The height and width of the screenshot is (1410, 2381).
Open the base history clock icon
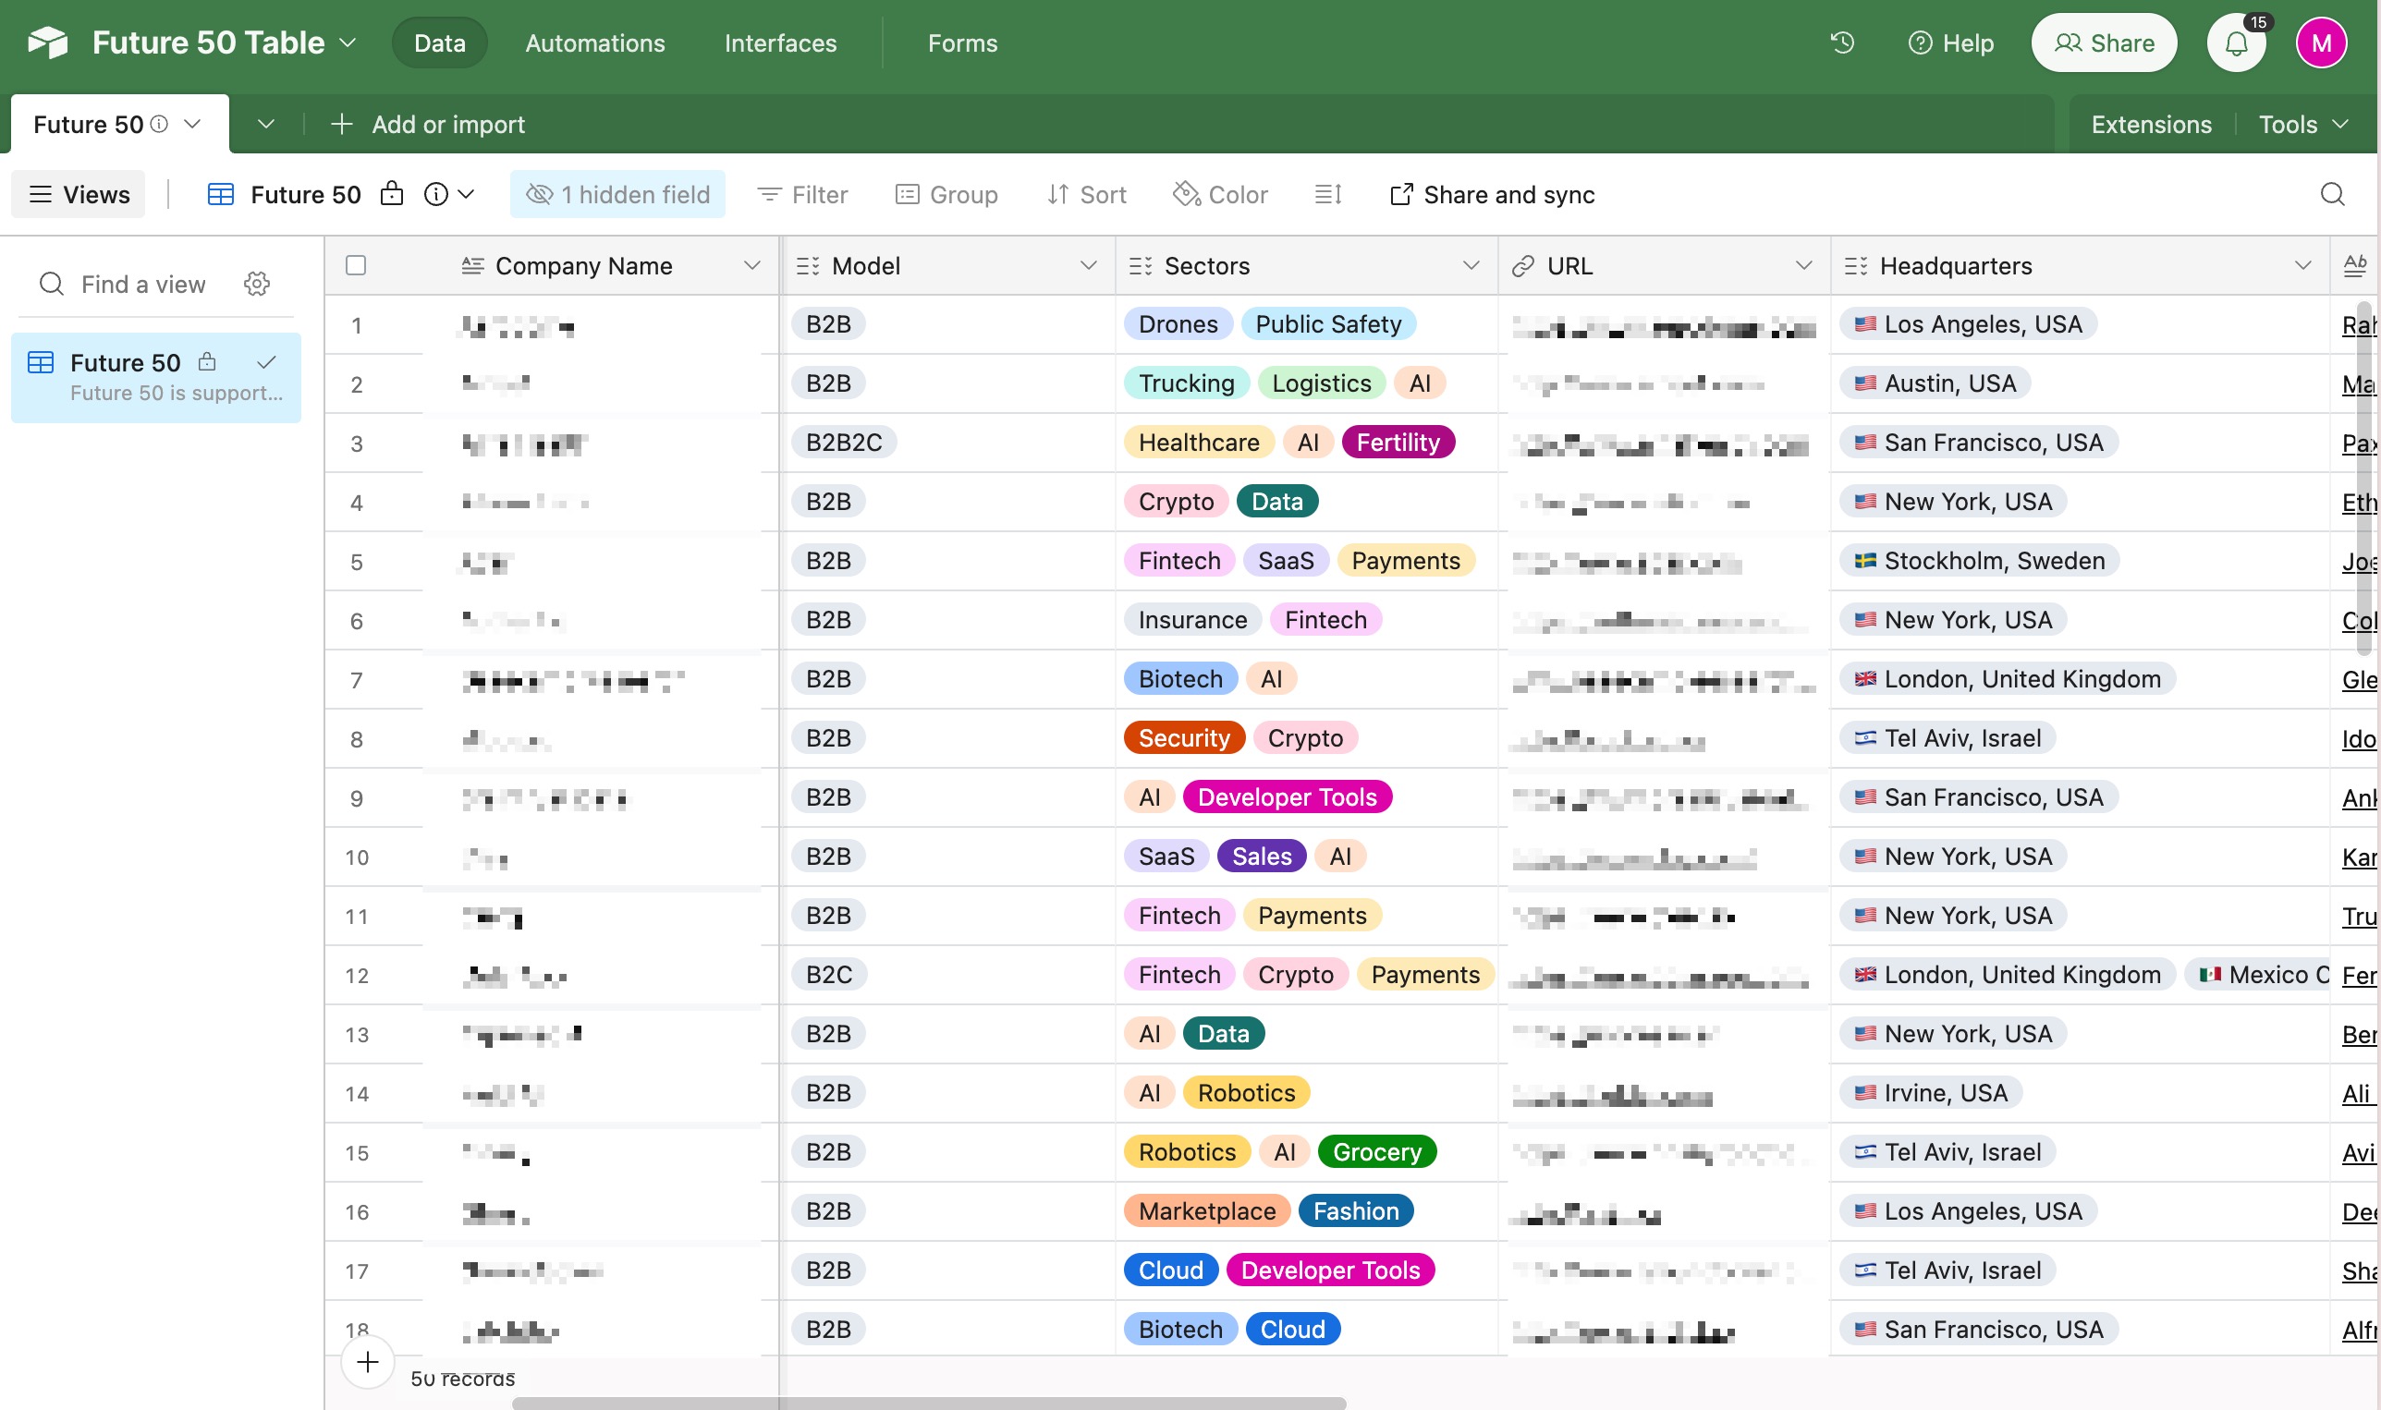pos(1842,43)
